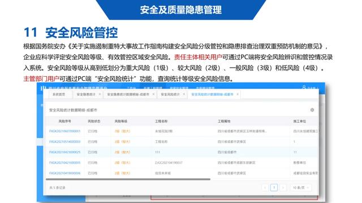Click the horizontal table scrollbar
The width and height of the screenshot is (362, 203).
128,179
